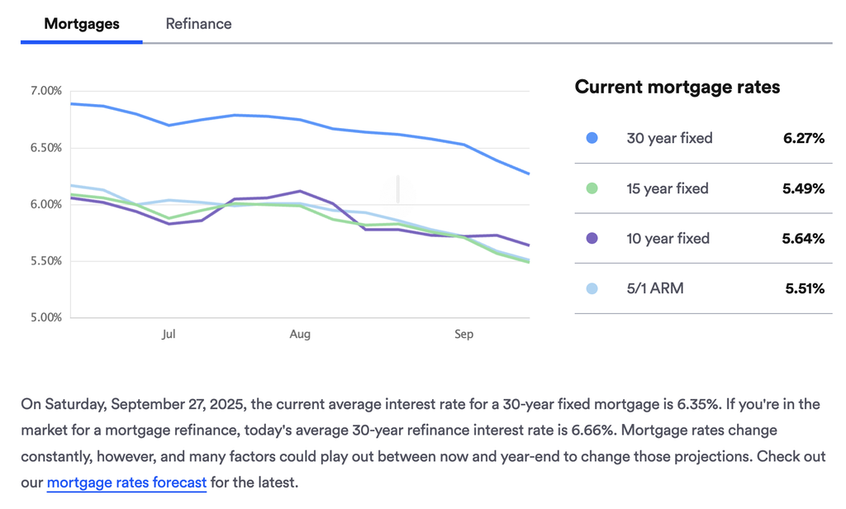The image size is (846, 509).
Task: Click the Aug label on chart axis
Action: pos(300,335)
